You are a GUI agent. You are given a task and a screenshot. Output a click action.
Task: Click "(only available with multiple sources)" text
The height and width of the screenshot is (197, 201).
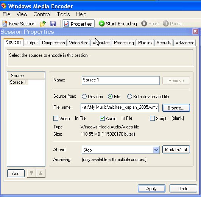(x=114, y=159)
